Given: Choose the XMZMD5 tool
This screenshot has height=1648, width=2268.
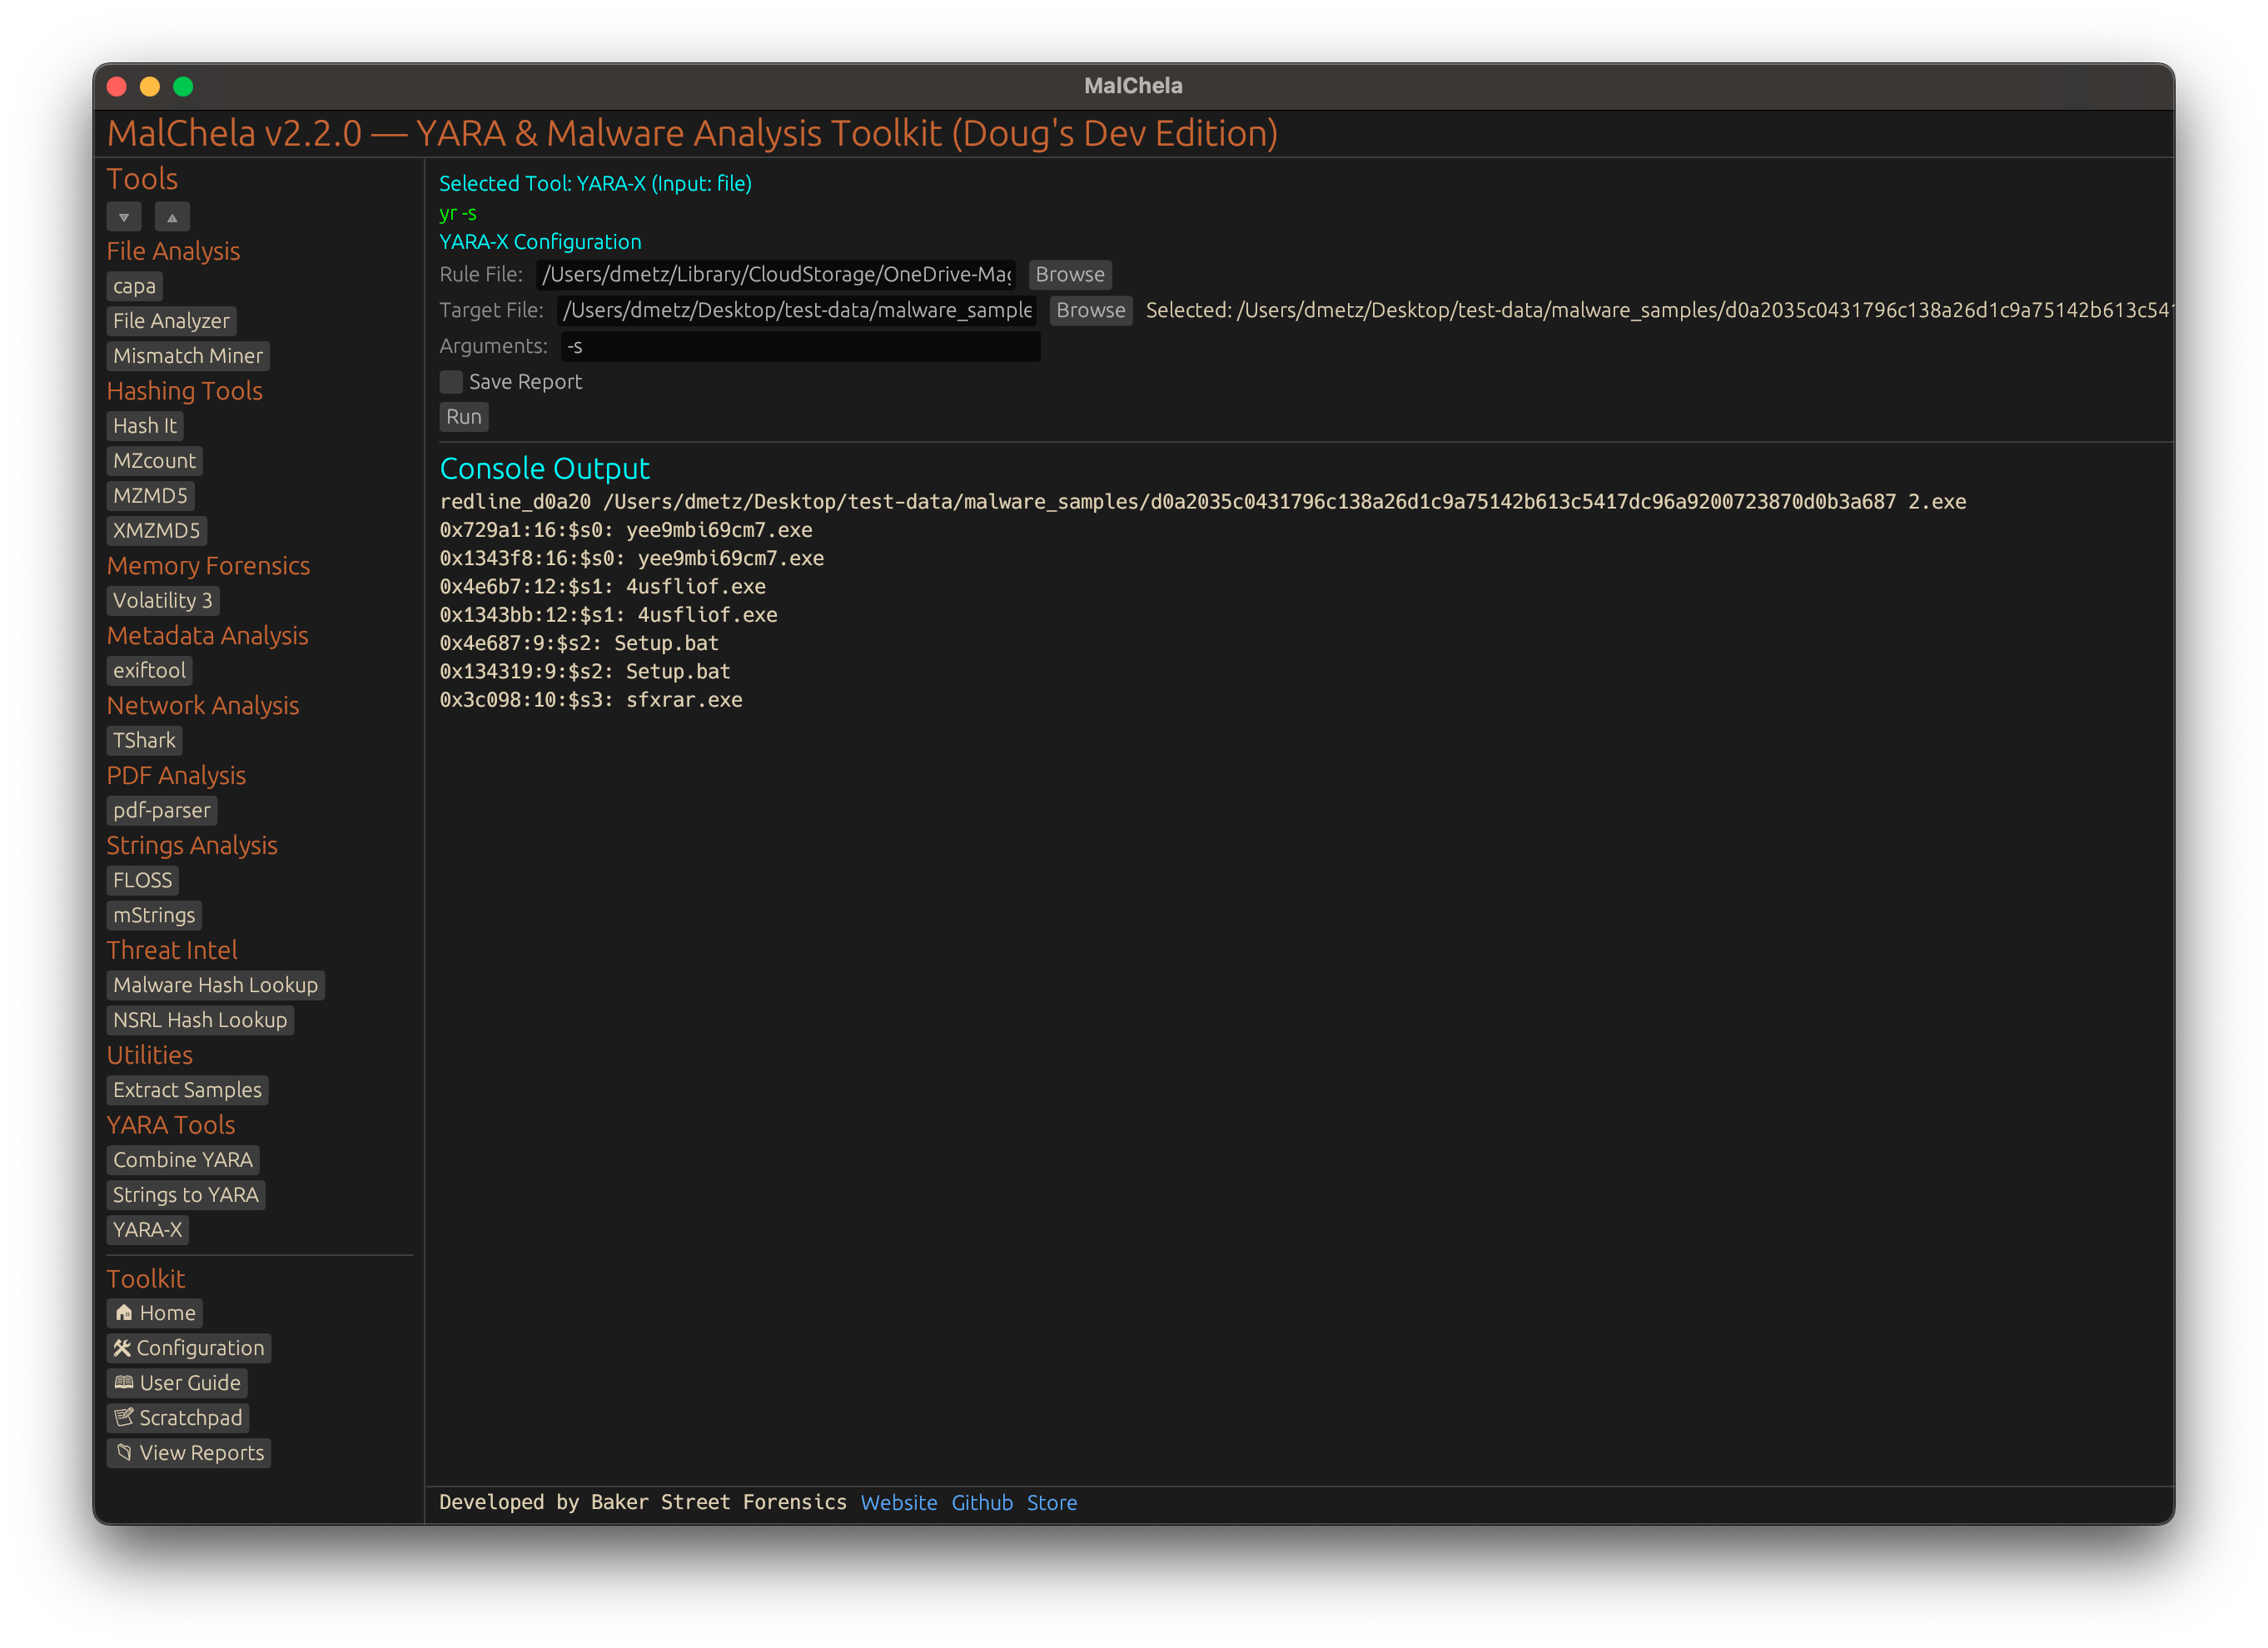Looking at the screenshot, I should point(156,532).
